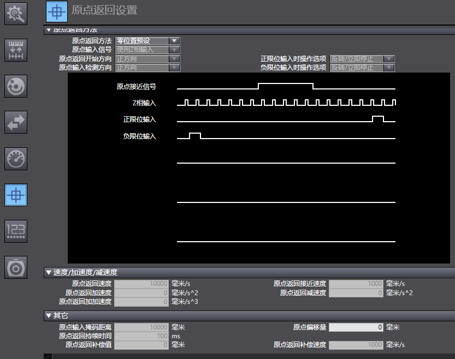Open the 原点输入检测方向 dropdown

(147, 68)
